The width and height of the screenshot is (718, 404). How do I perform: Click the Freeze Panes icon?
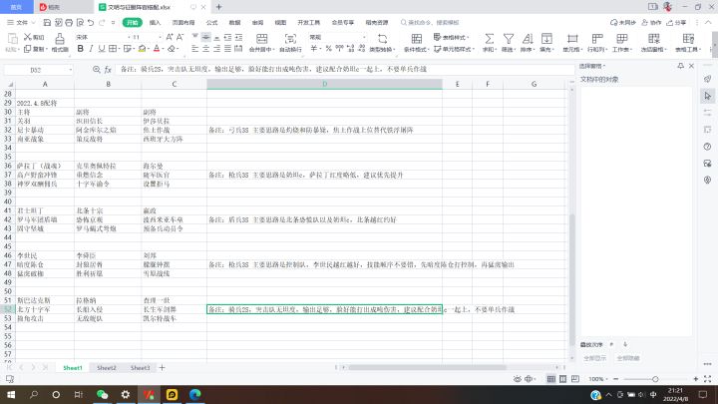654,39
